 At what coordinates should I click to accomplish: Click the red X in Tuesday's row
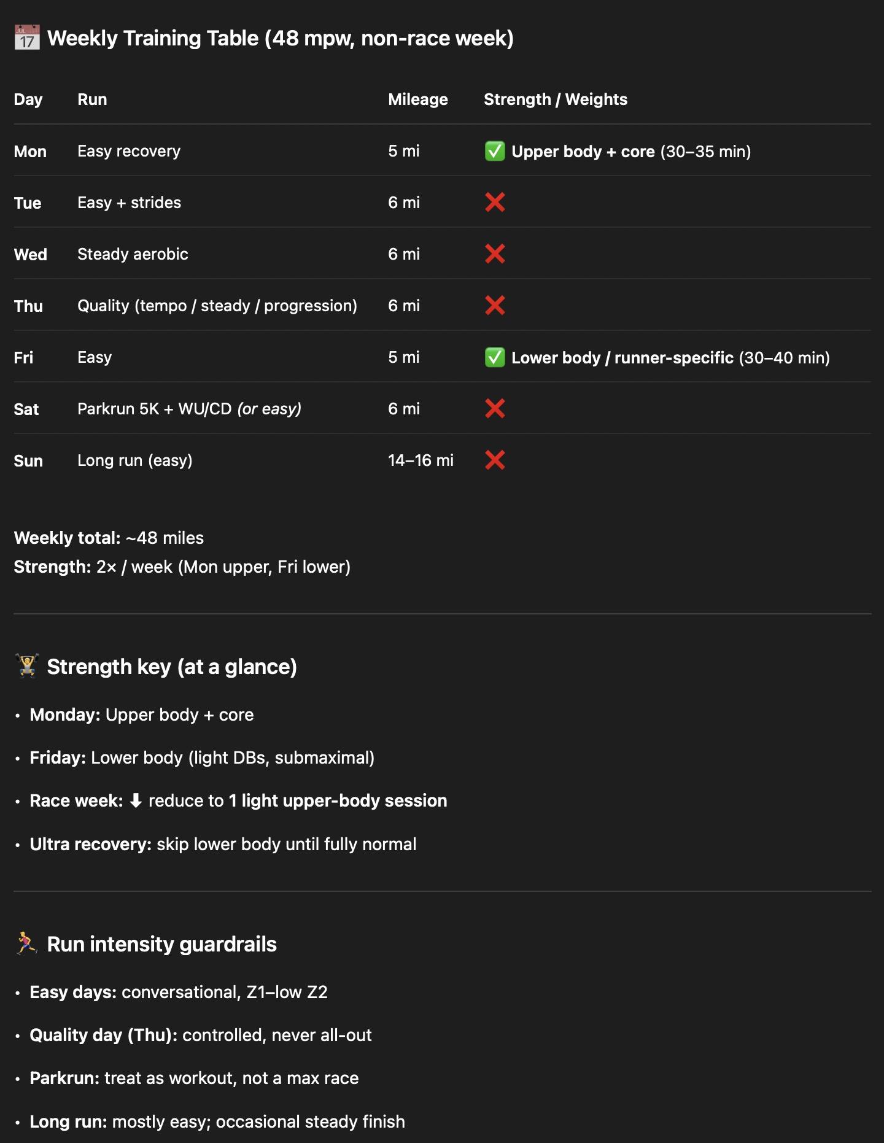click(x=495, y=203)
